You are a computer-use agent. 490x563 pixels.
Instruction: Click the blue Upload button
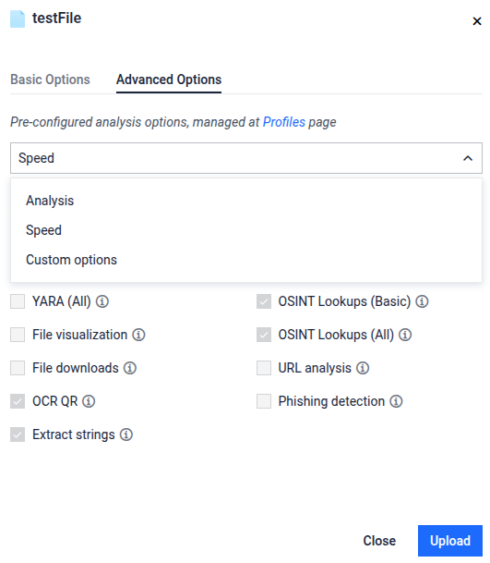click(x=449, y=541)
